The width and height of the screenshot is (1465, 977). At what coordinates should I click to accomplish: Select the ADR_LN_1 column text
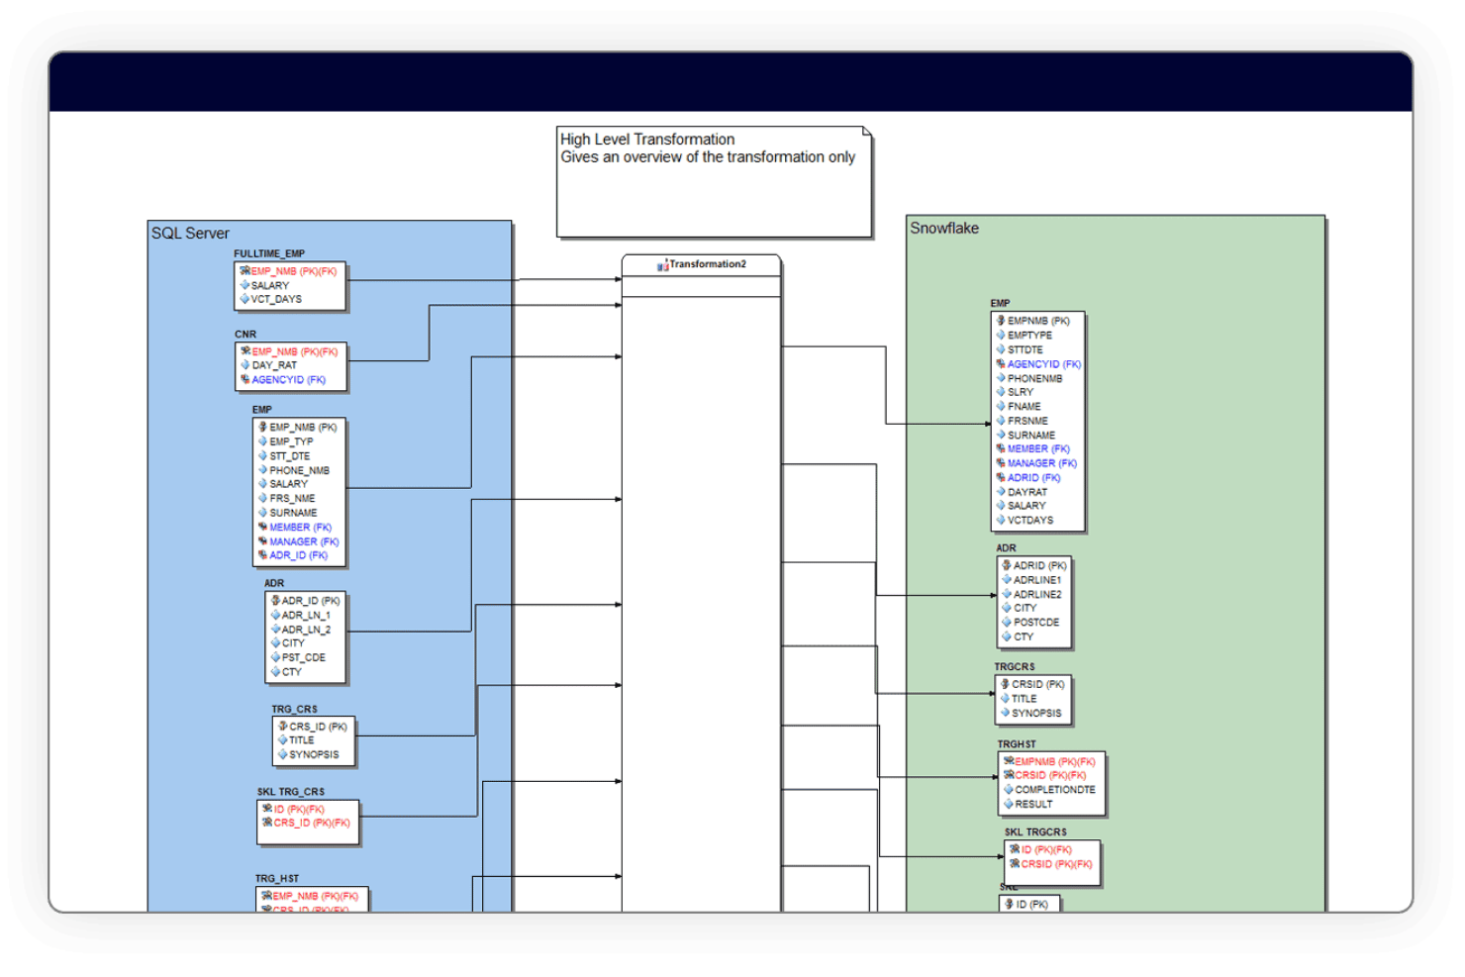[306, 616]
